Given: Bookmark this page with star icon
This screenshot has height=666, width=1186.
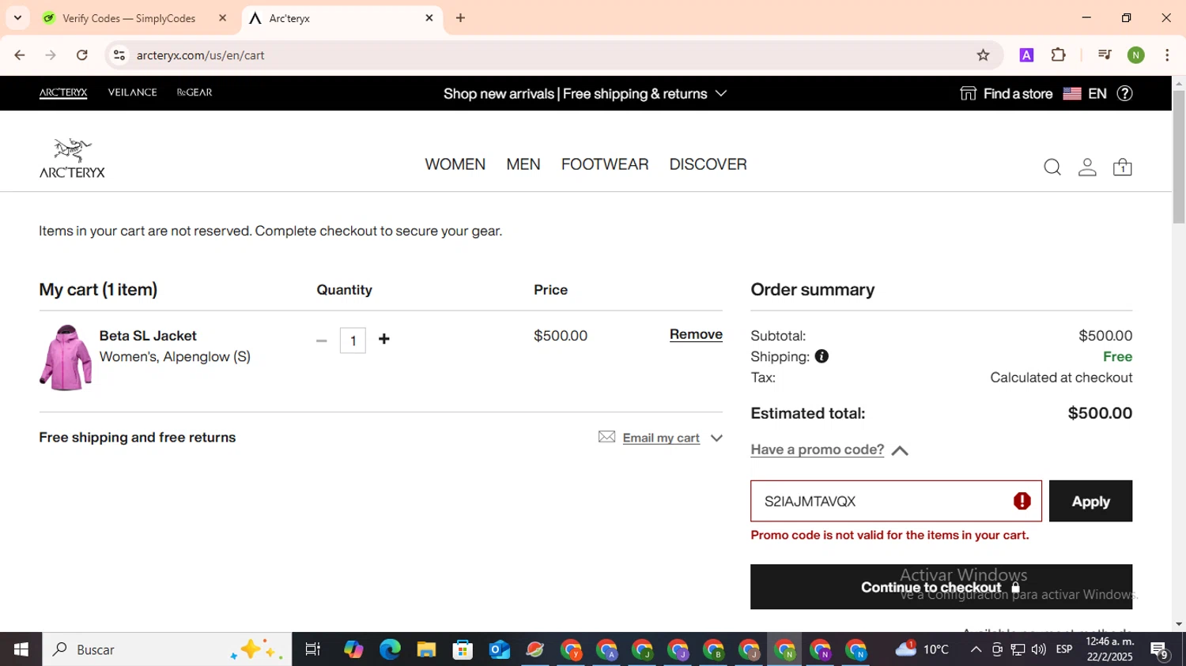Looking at the screenshot, I should click(983, 55).
